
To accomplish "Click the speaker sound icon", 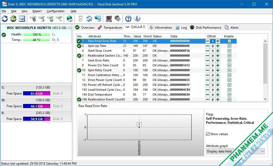I will click(x=118, y=19).
